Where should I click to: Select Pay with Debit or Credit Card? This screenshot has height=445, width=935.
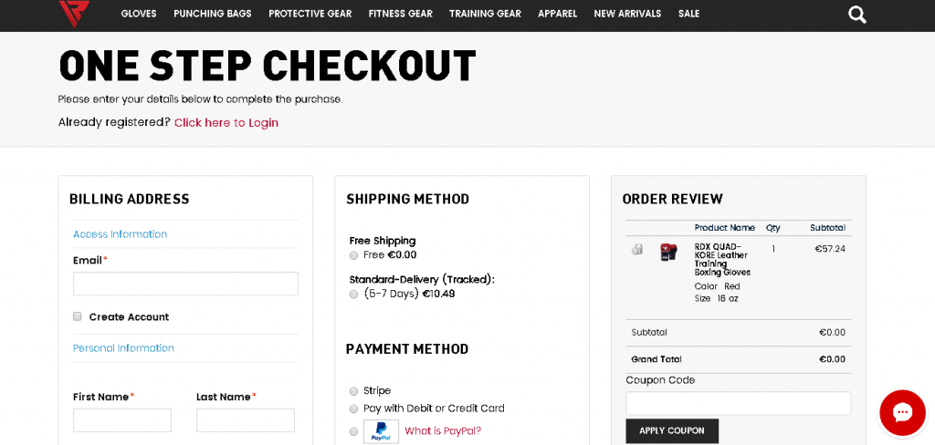point(353,409)
